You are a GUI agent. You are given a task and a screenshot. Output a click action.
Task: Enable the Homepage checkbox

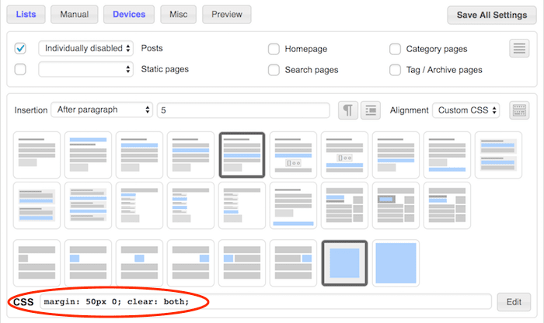coord(274,49)
